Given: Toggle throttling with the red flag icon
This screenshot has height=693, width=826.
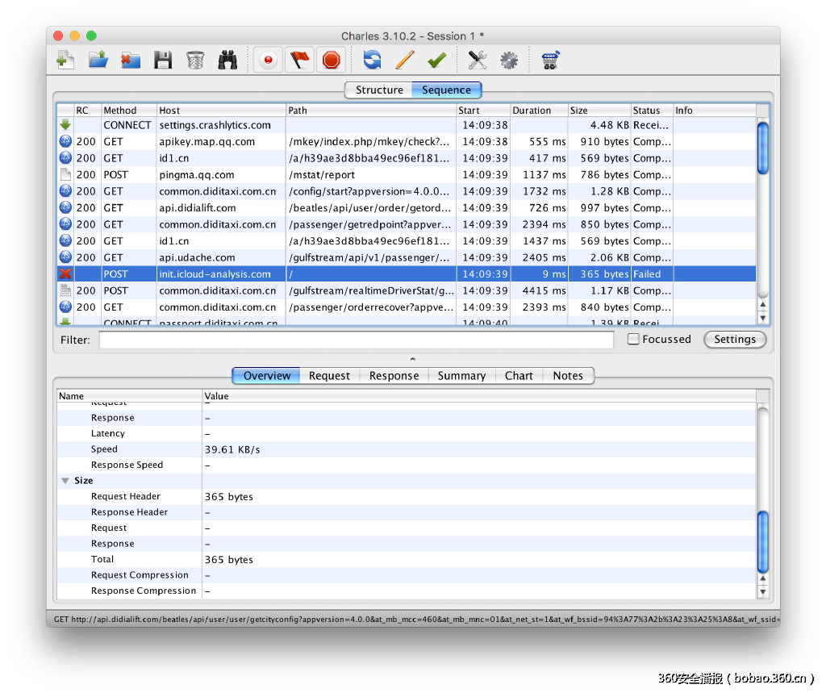Looking at the screenshot, I should 300,60.
